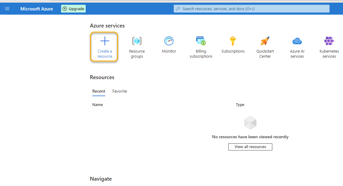Click the Azure AI services label
This screenshot has width=343, height=186.
pos(297,54)
